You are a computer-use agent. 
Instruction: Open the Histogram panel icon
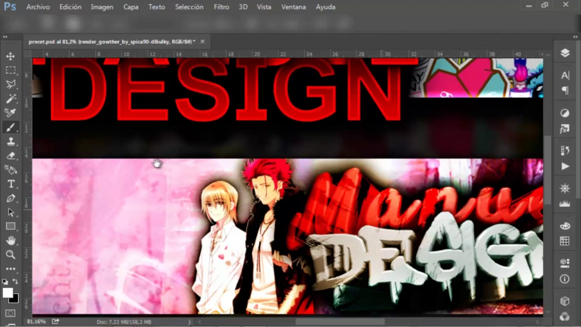click(565, 203)
